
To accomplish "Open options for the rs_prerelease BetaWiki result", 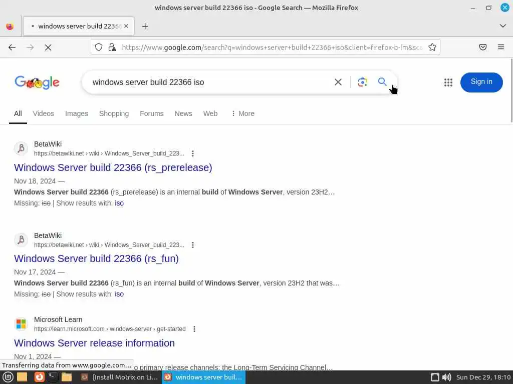I will (193, 153).
